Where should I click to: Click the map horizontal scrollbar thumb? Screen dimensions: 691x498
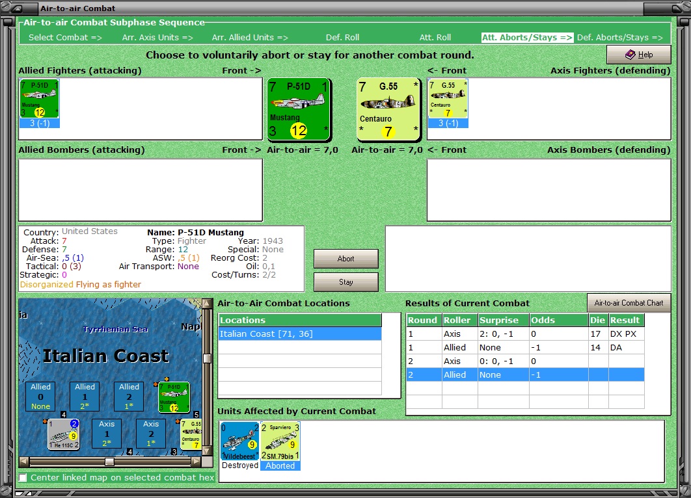tap(110, 462)
